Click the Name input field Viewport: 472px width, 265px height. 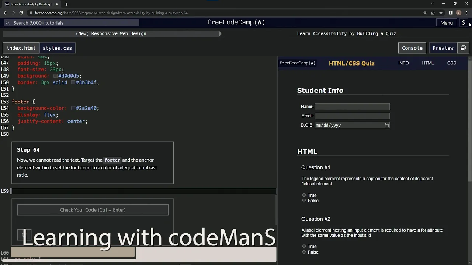352,107
